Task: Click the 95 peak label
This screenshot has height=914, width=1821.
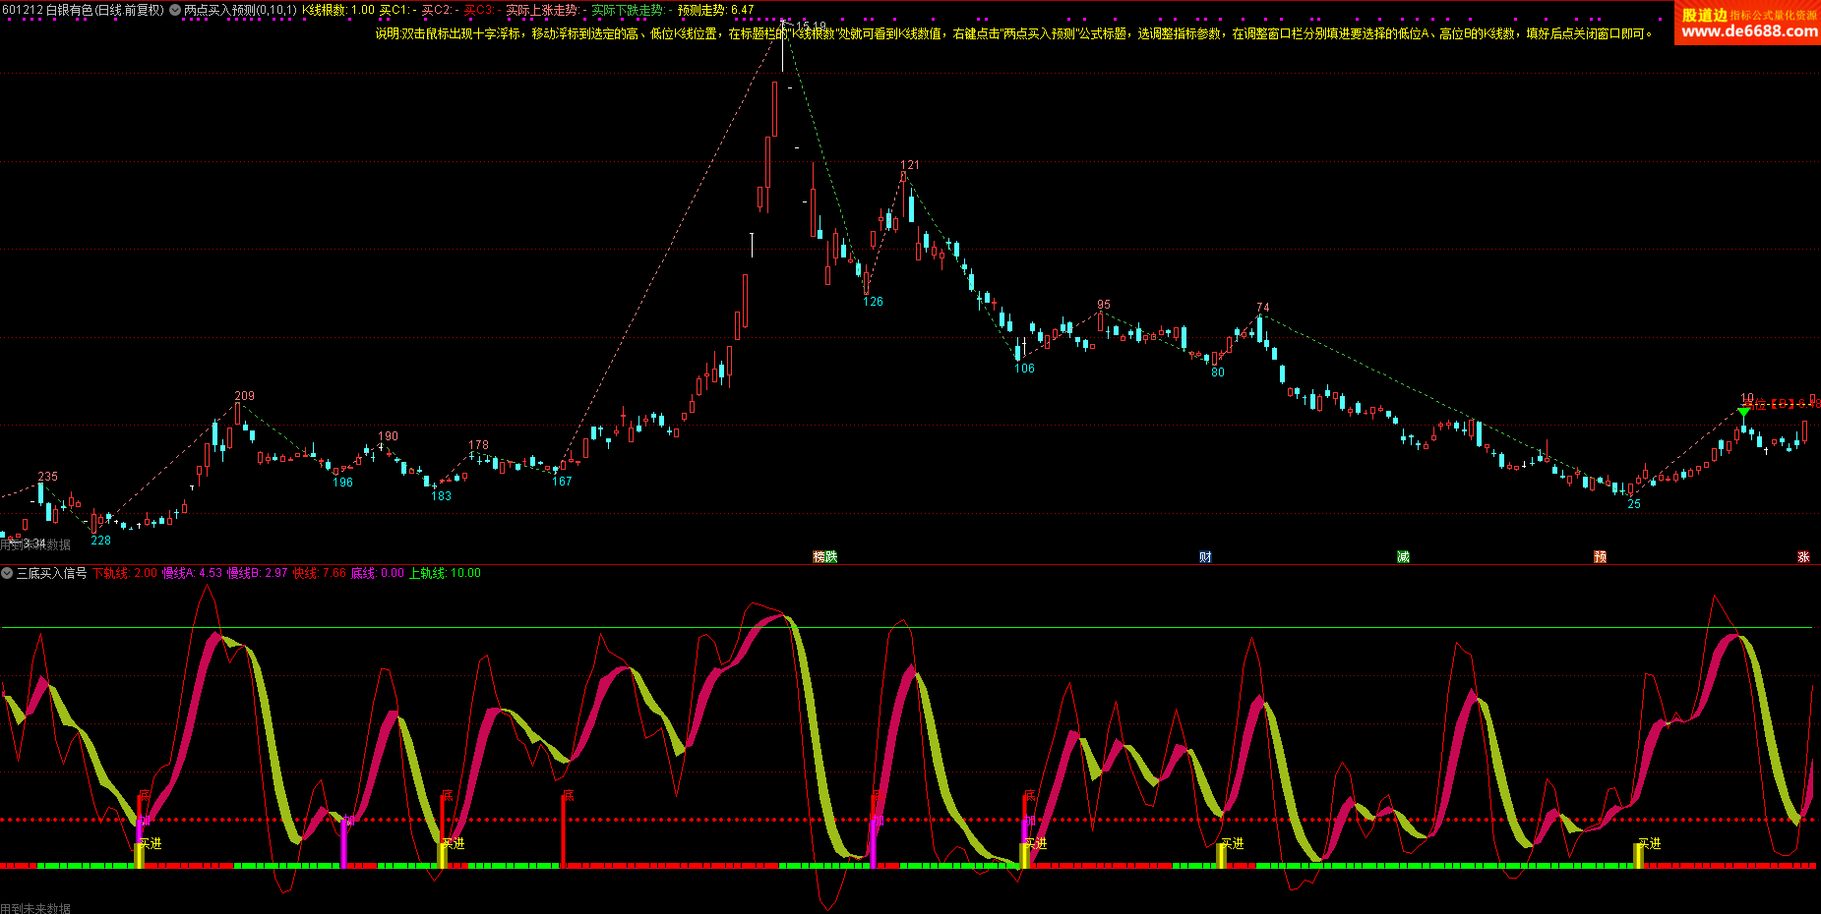Action: [1104, 305]
